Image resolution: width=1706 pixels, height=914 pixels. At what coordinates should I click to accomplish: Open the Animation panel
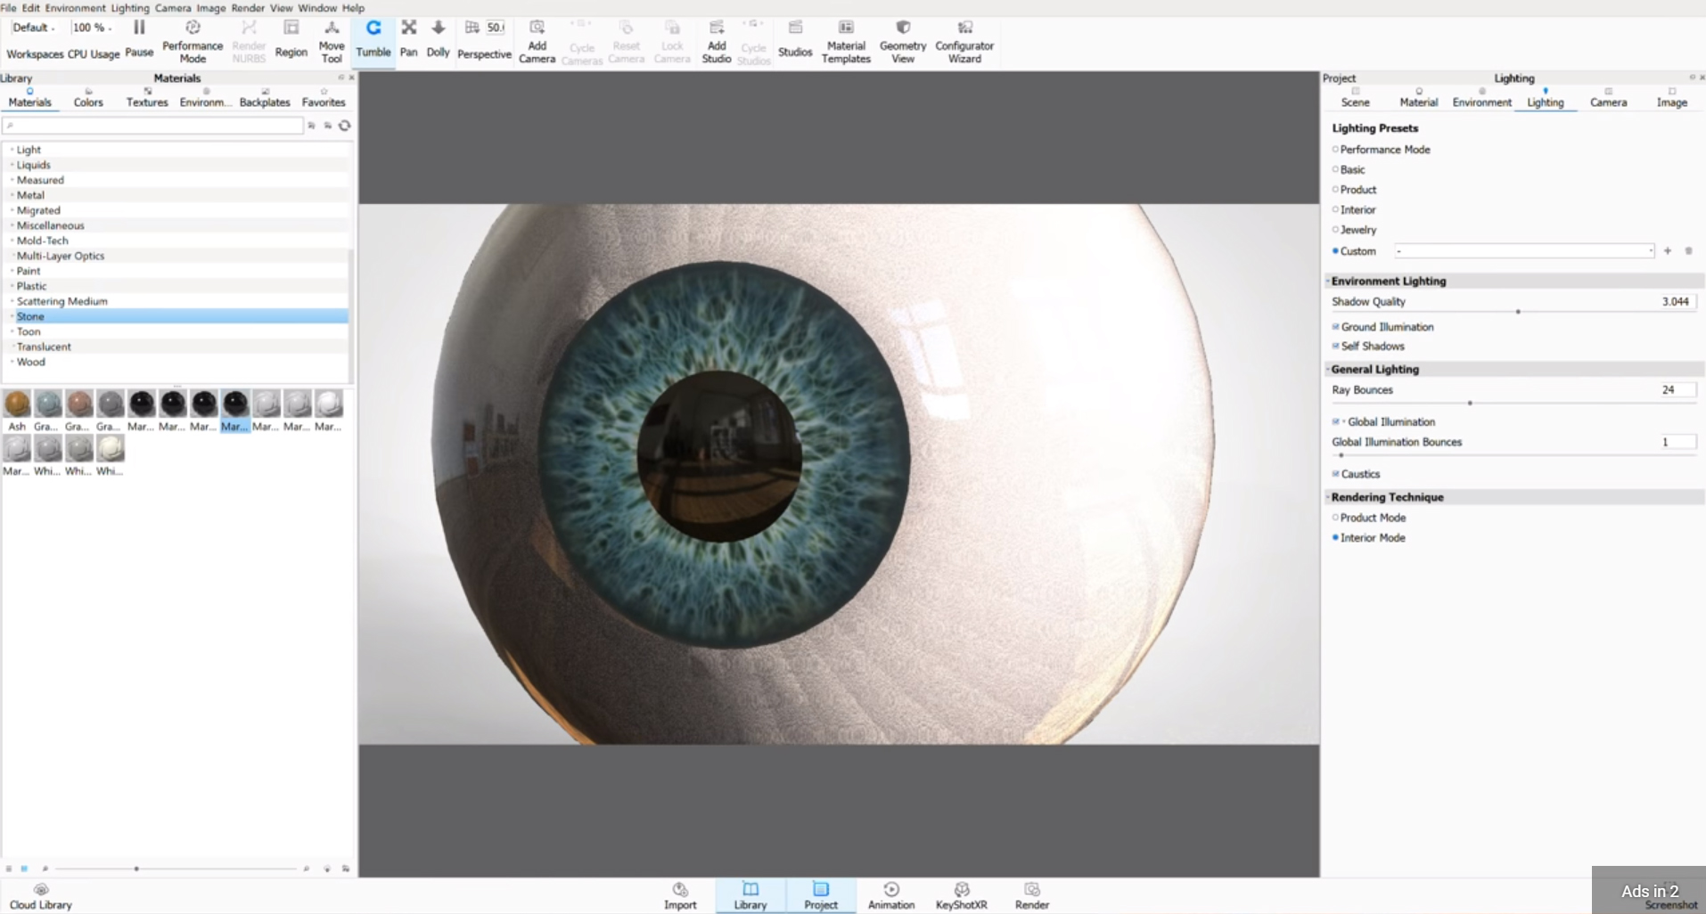(891, 896)
